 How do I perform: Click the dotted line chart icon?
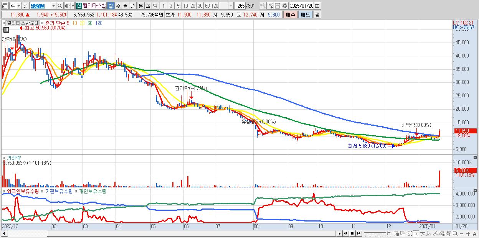(409, 233)
